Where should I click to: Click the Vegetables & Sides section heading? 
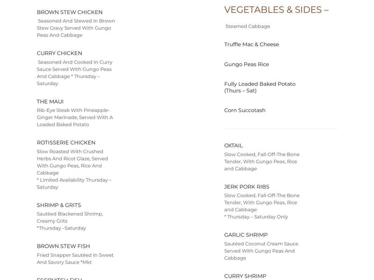[276, 10]
